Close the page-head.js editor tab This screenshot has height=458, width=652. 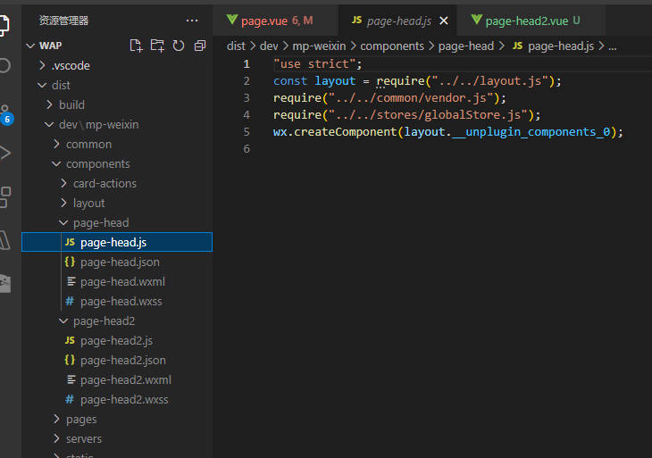[444, 21]
